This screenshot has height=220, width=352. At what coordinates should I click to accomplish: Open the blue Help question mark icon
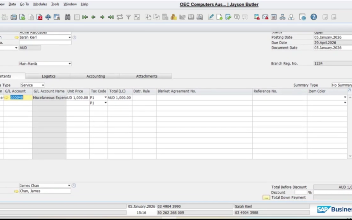click(314, 17)
